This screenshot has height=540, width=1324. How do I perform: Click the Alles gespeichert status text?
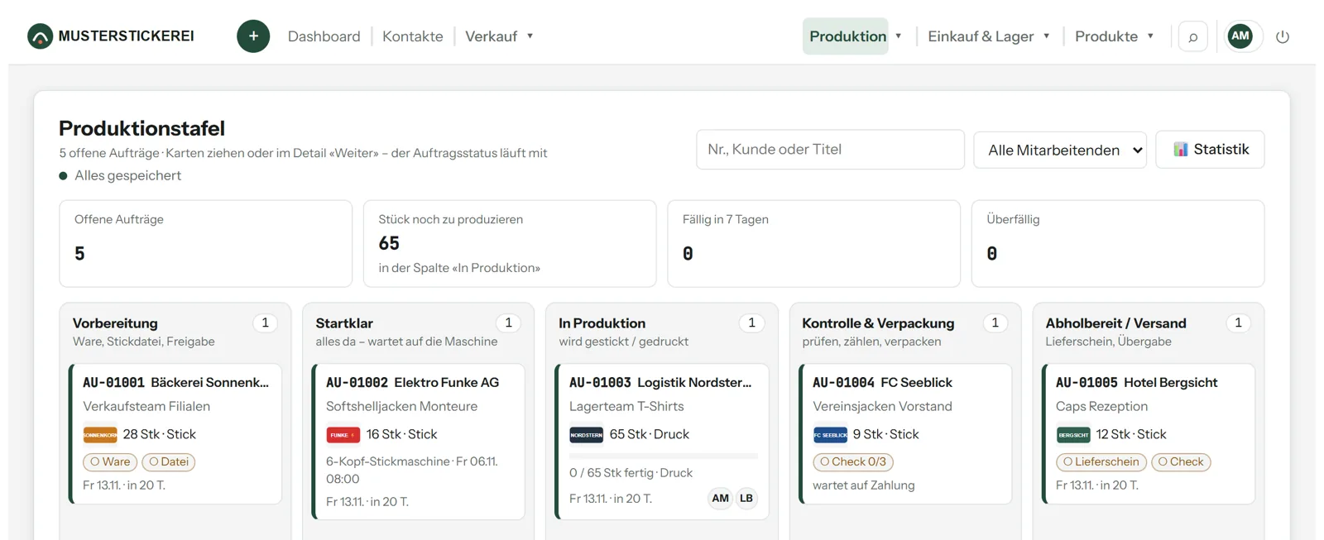point(127,175)
